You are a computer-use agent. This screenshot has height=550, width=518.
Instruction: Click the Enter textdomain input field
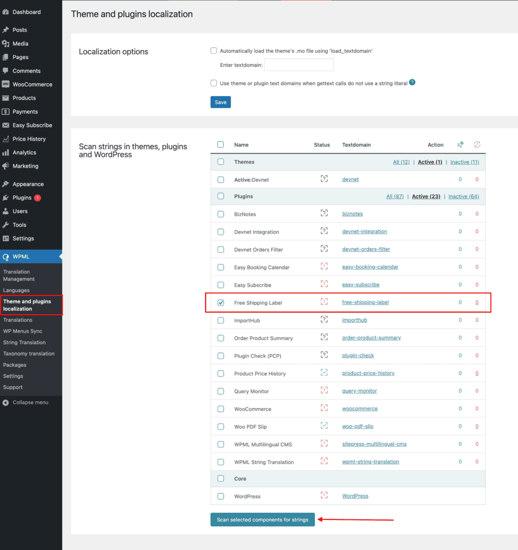pyautogui.click(x=299, y=65)
